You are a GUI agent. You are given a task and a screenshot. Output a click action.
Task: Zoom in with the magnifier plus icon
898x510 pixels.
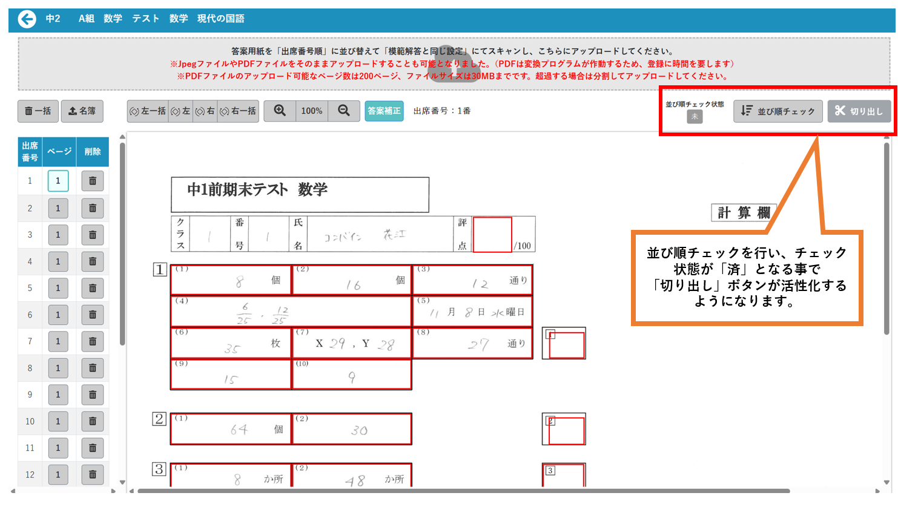pos(280,111)
